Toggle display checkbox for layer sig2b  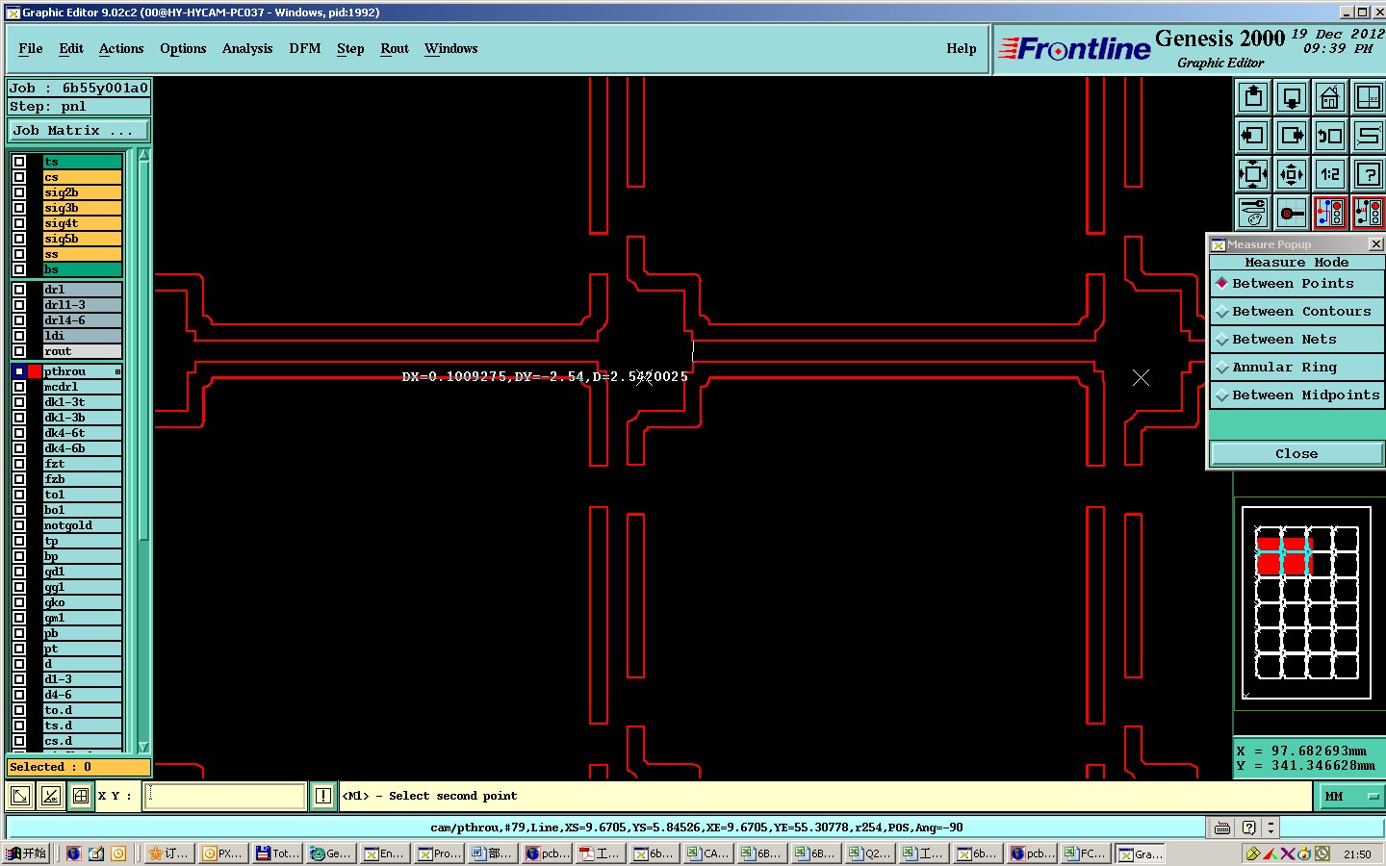19,192
